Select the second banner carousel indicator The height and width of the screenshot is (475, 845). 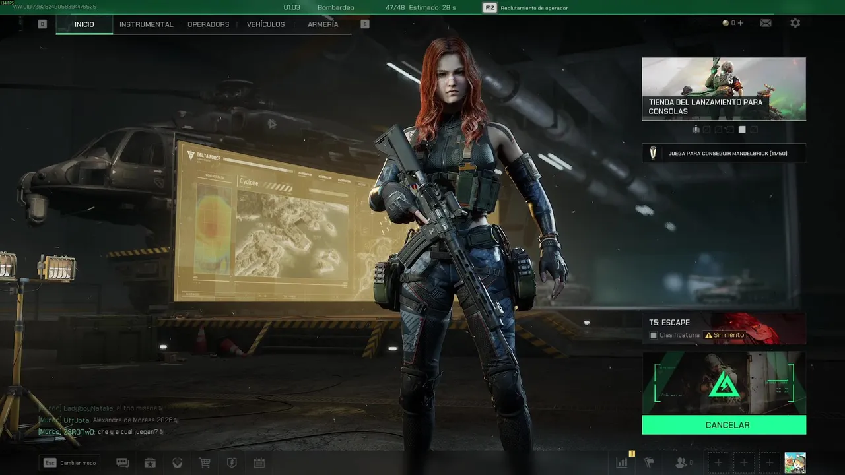(x=707, y=129)
